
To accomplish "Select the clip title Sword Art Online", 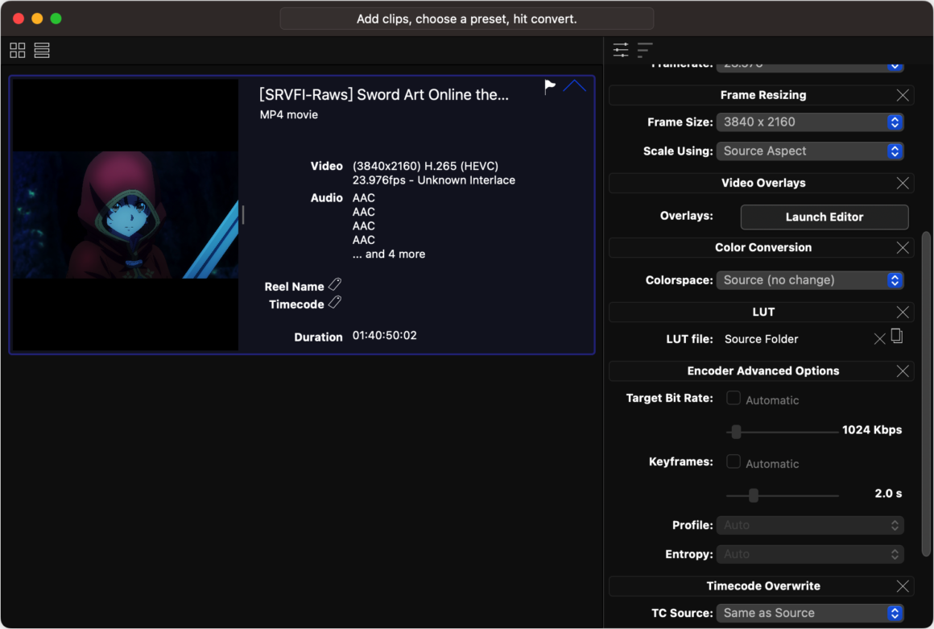I will (x=383, y=95).
